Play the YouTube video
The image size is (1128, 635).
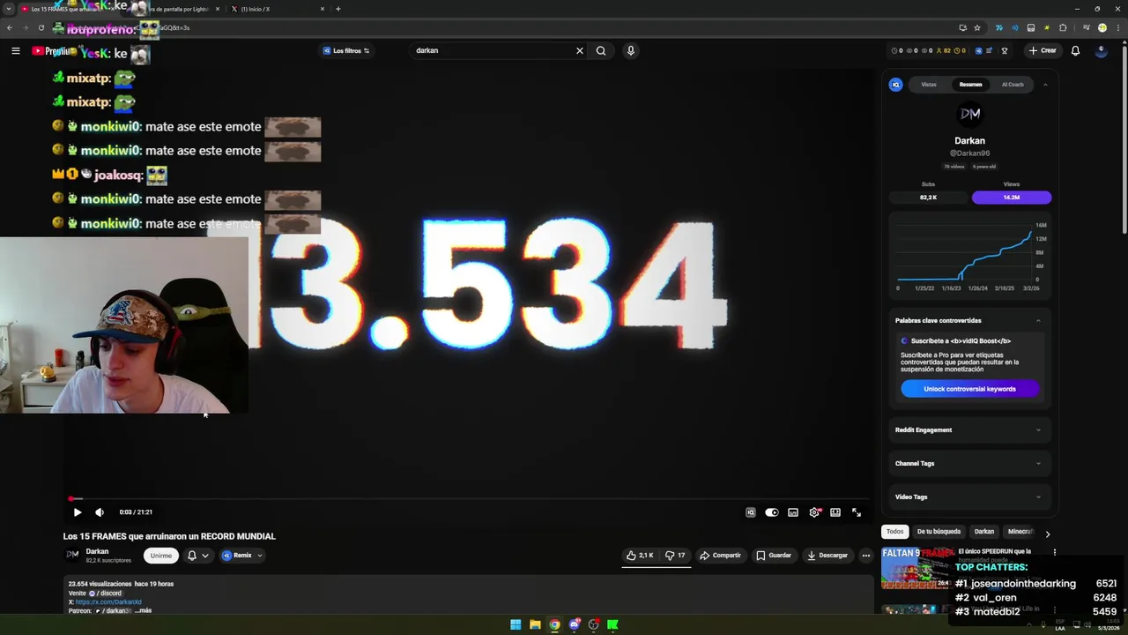coord(78,512)
